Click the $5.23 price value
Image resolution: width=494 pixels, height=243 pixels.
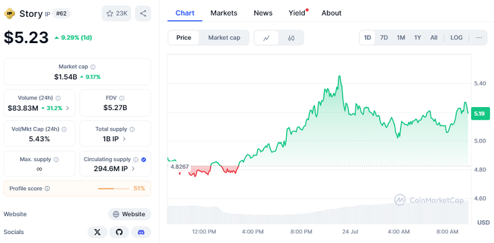[26, 38]
